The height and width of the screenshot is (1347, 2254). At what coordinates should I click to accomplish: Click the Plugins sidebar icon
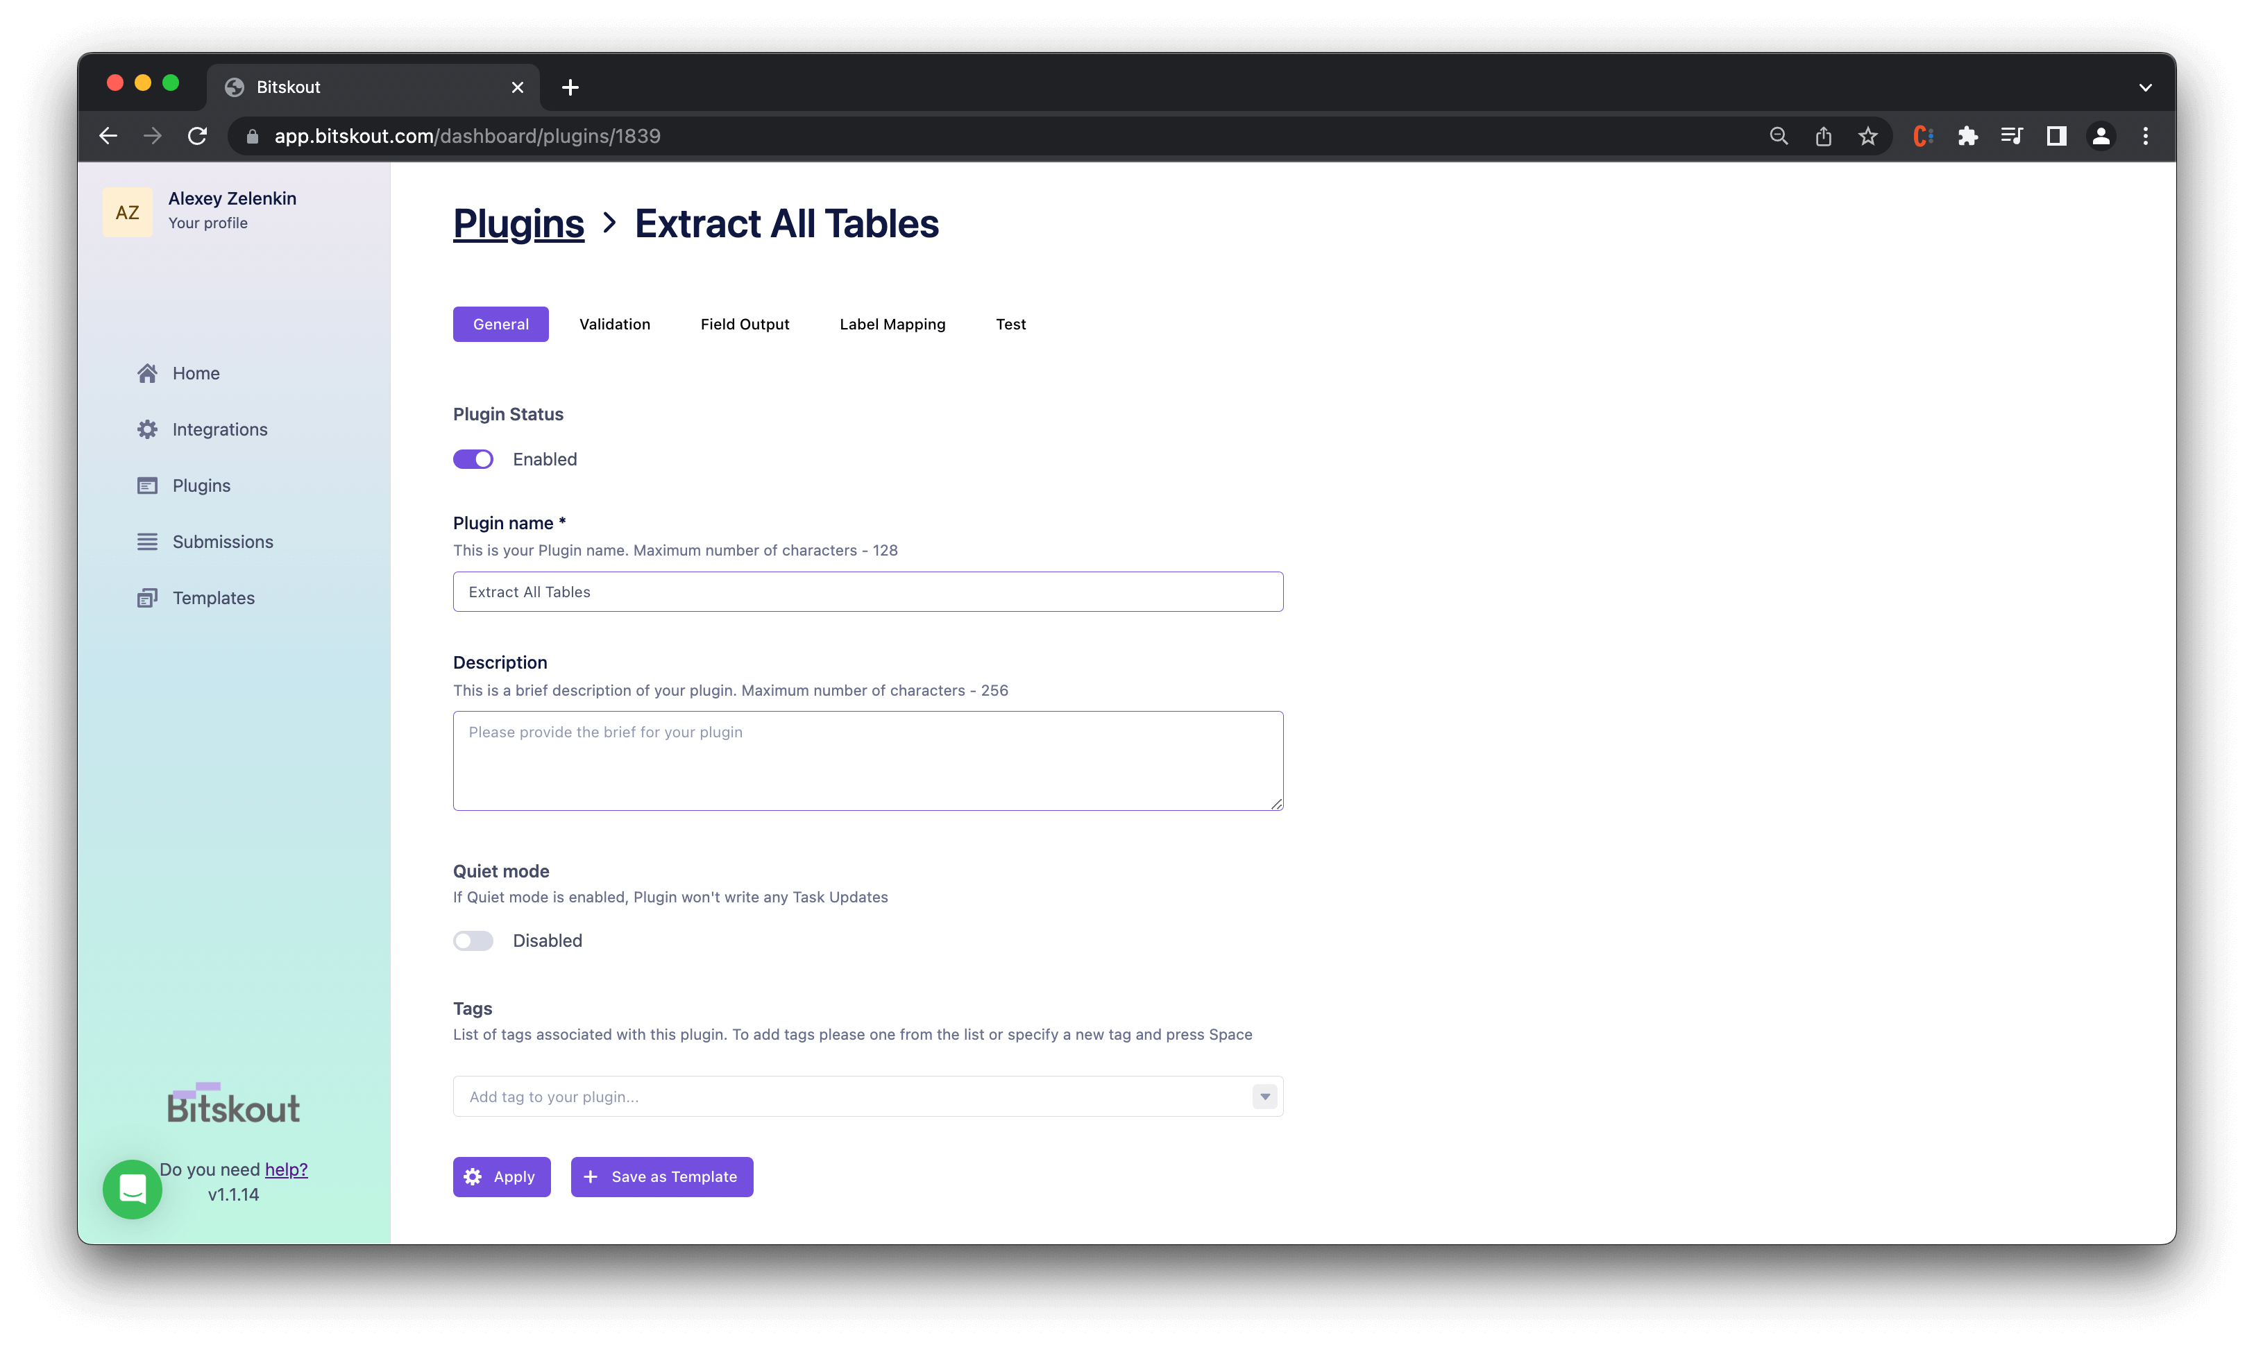click(x=147, y=486)
